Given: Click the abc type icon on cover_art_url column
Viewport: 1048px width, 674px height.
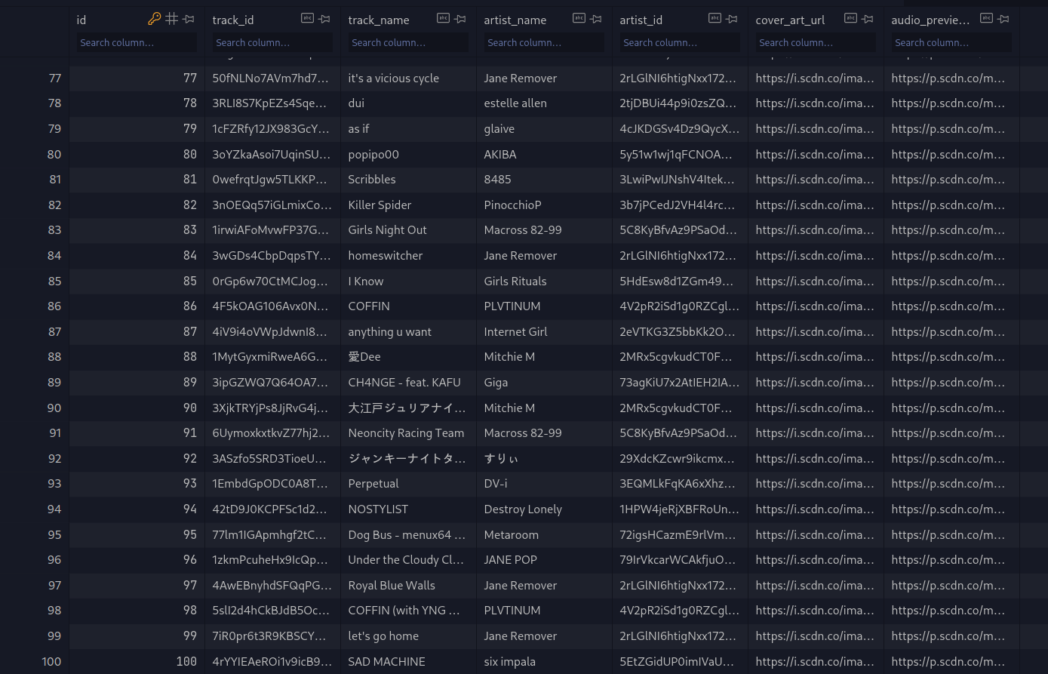Looking at the screenshot, I should click(850, 19).
